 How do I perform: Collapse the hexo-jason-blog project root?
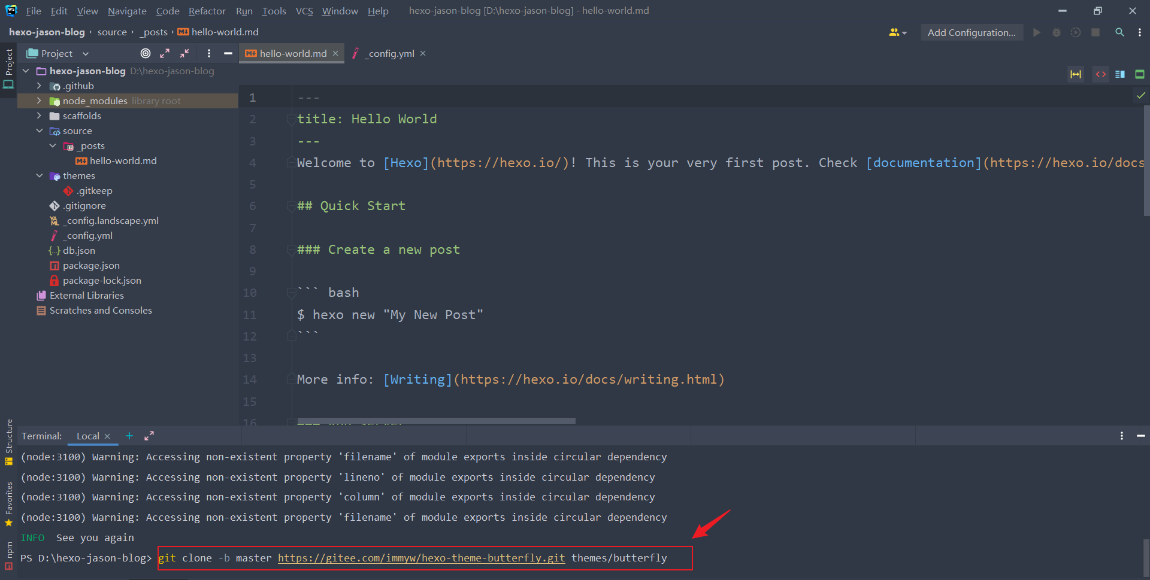(26, 71)
